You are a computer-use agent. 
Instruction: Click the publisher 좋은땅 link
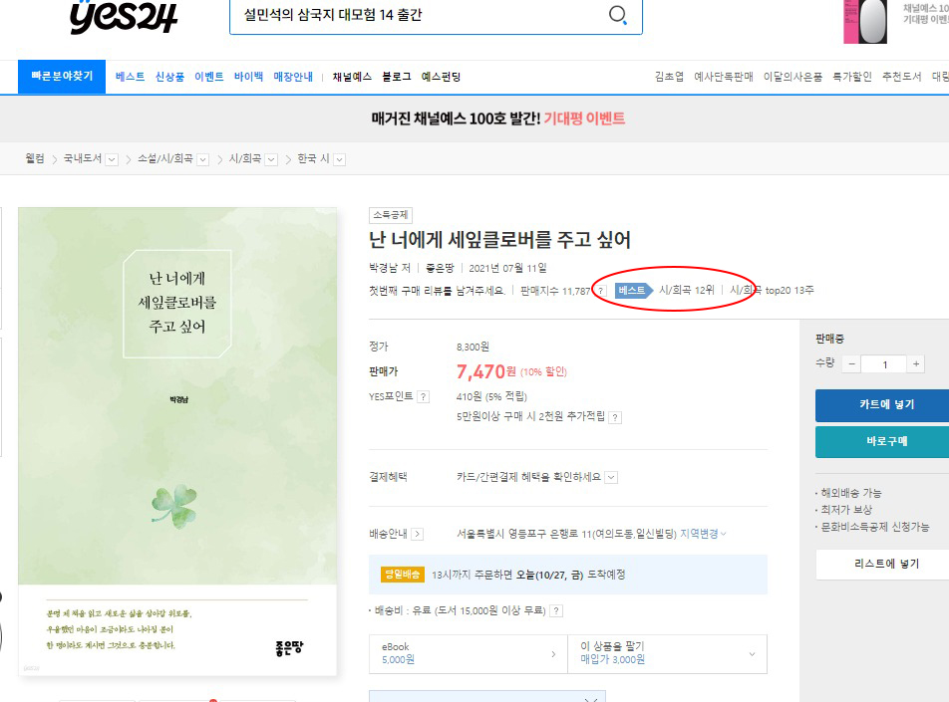440,268
